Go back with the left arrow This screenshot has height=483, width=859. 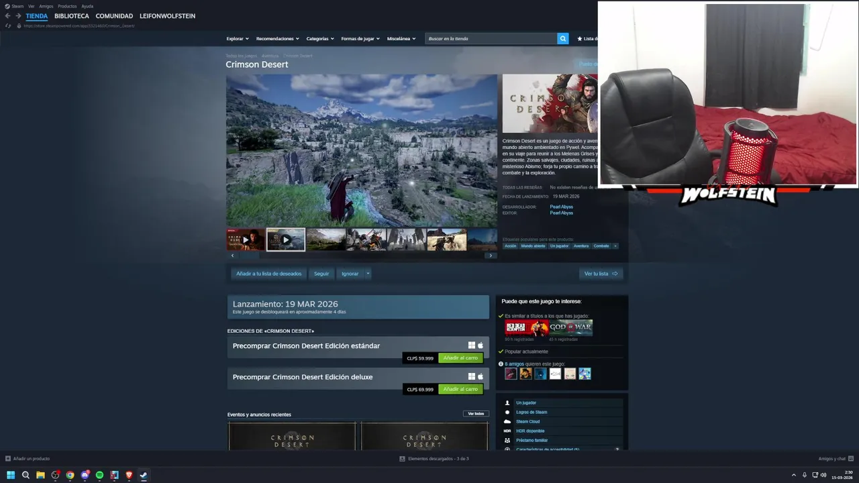[8, 16]
